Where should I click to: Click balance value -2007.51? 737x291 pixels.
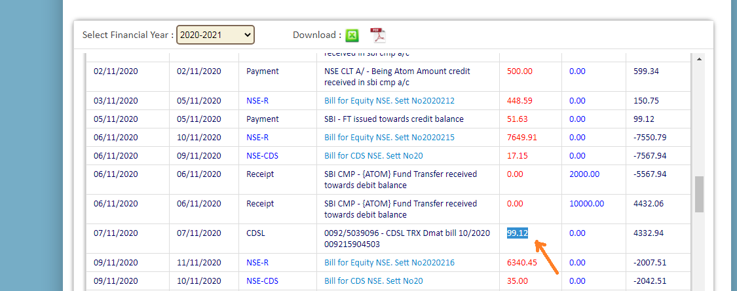pyautogui.click(x=650, y=262)
